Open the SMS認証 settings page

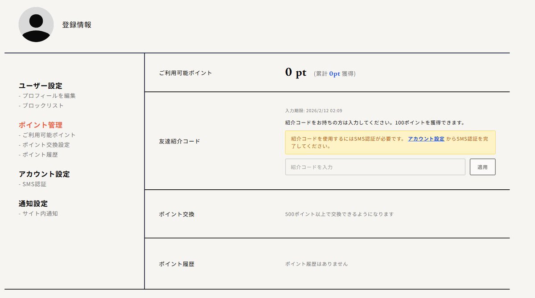tap(34, 184)
